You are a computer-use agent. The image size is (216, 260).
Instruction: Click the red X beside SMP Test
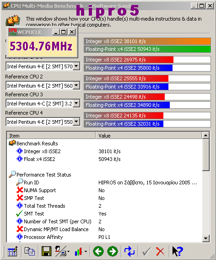pyautogui.click(x=20, y=198)
